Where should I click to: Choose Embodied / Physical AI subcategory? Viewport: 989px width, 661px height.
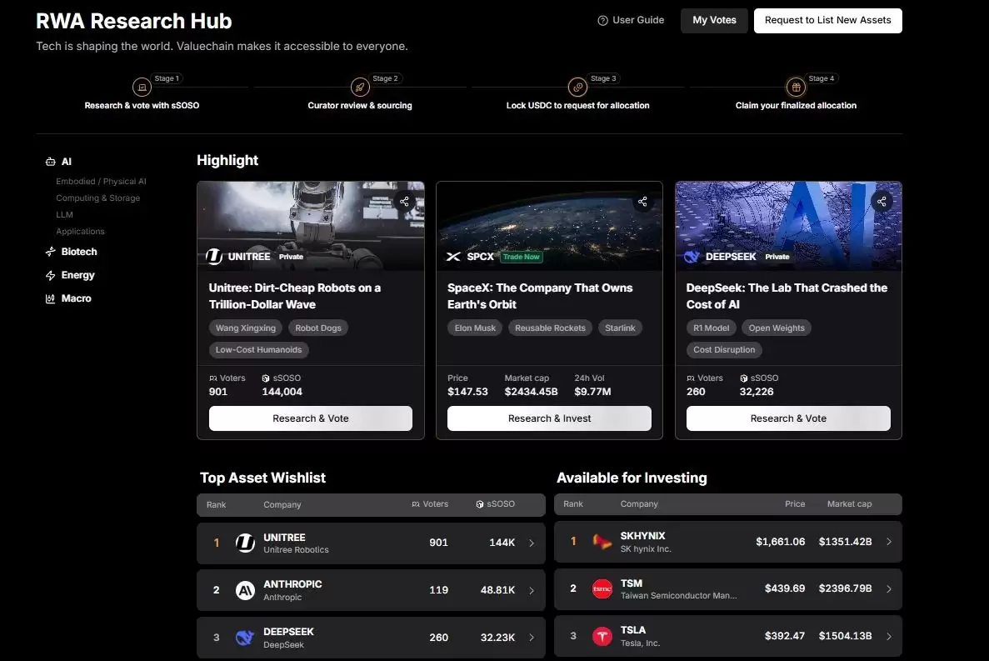tap(101, 181)
